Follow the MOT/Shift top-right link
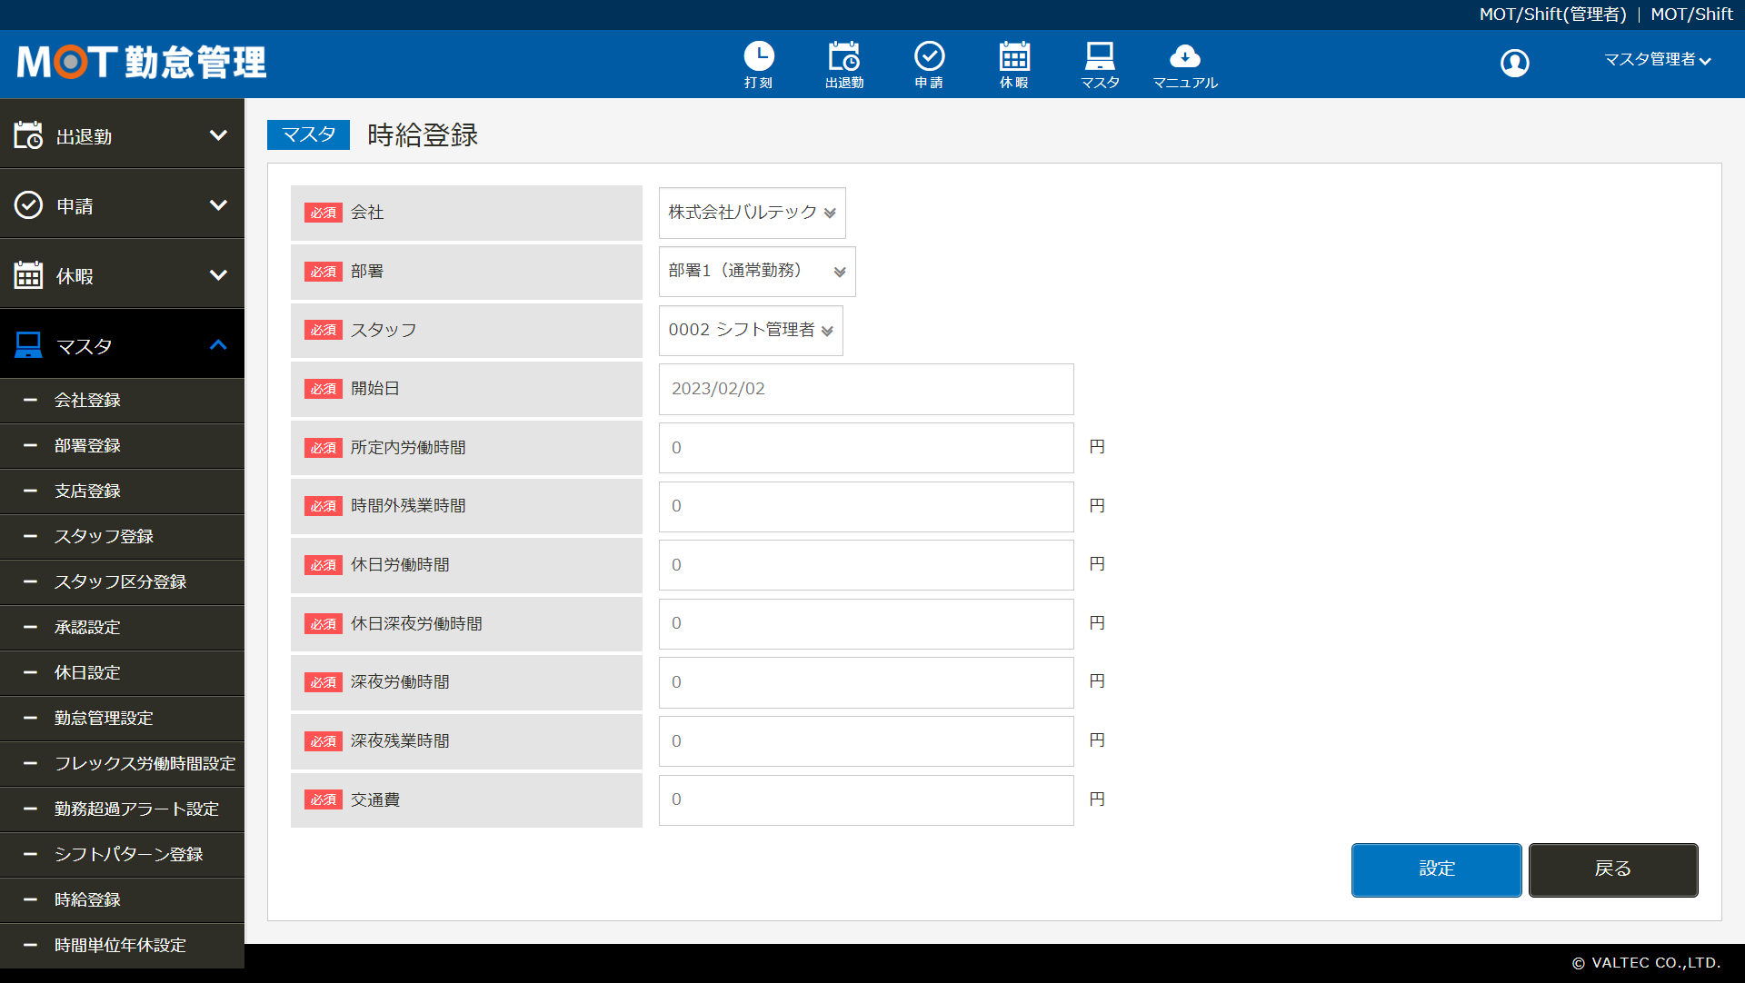 pos(1691,15)
